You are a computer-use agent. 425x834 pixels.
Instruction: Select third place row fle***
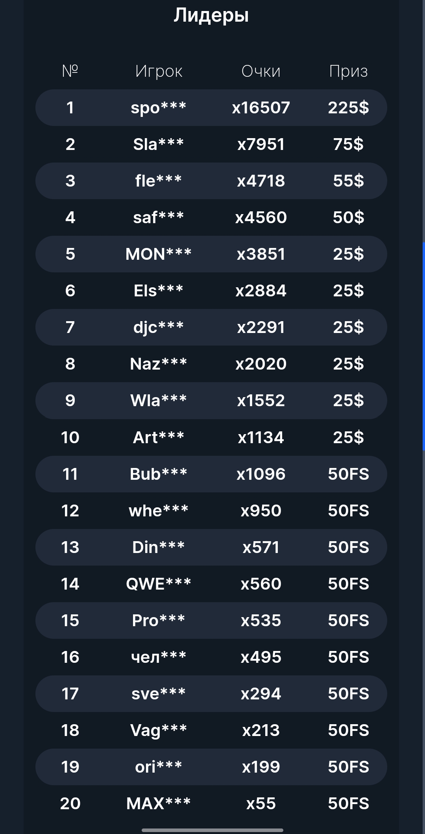[211, 181]
